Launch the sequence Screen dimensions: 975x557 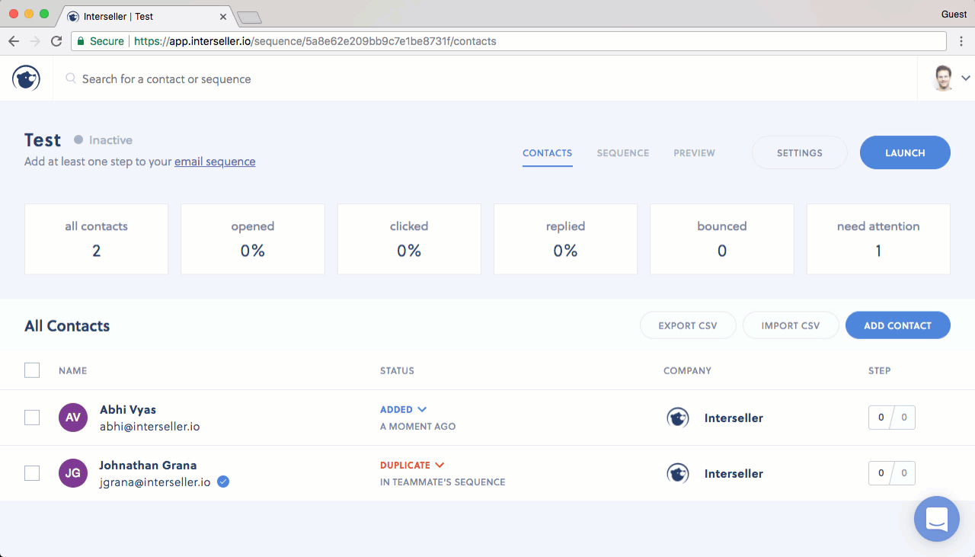905,152
